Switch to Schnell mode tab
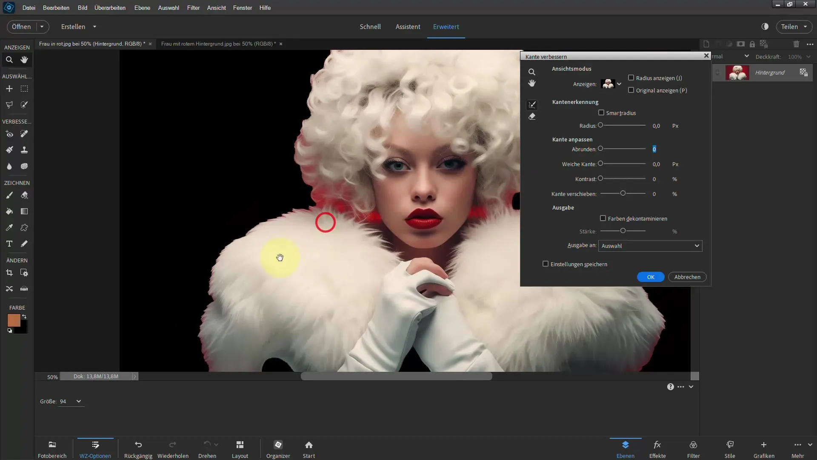The image size is (817, 460). click(x=370, y=26)
